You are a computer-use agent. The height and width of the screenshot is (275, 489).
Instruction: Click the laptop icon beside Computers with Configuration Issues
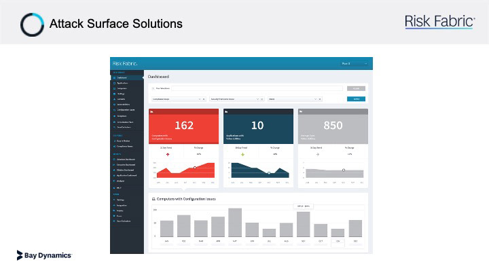point(153,199)
